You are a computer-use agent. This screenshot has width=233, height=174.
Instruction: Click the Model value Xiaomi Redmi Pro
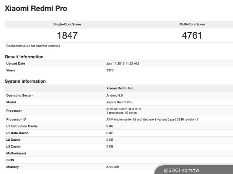(119, 102)
